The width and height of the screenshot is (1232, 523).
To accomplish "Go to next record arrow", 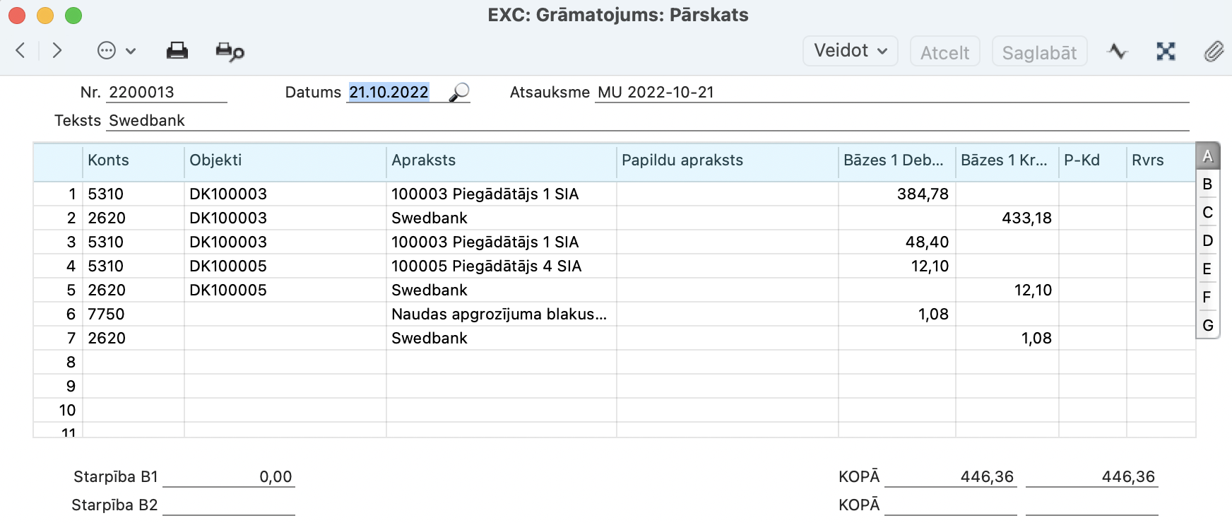I will point(57,51).
